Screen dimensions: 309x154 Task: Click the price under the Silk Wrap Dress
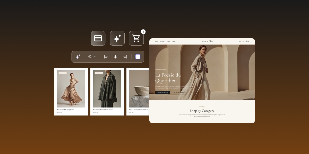[60, 112]
